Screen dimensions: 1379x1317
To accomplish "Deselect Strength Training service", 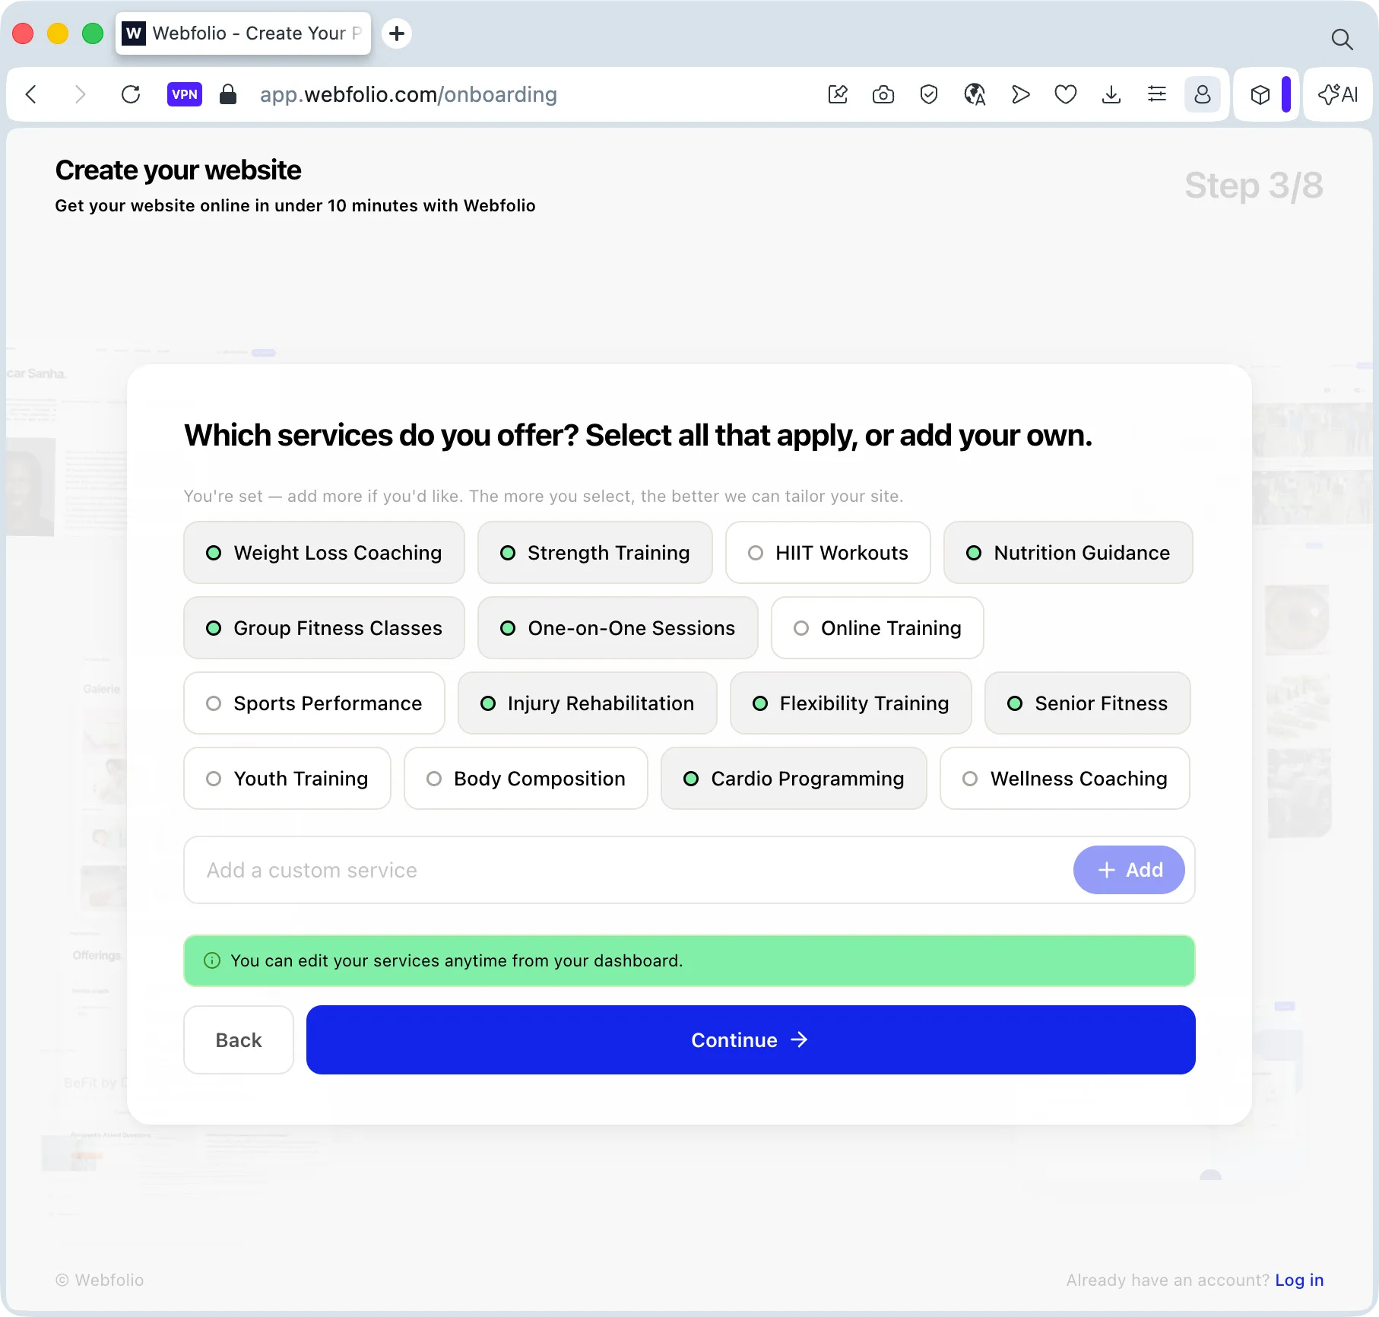I will coord(595,553).
